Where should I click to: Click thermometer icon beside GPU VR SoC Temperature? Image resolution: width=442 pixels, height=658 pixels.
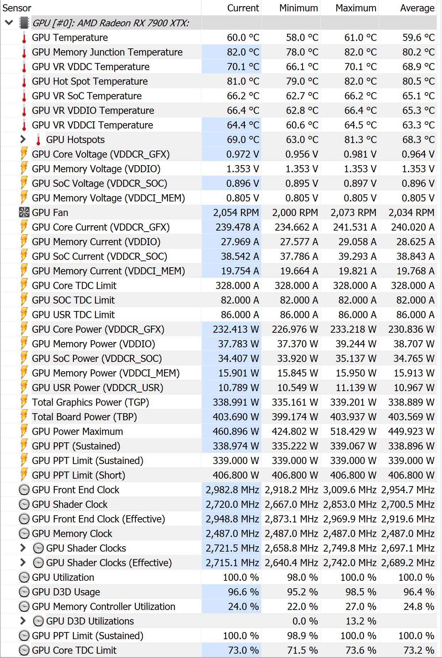pyautogui.click(x=24, y=96)
